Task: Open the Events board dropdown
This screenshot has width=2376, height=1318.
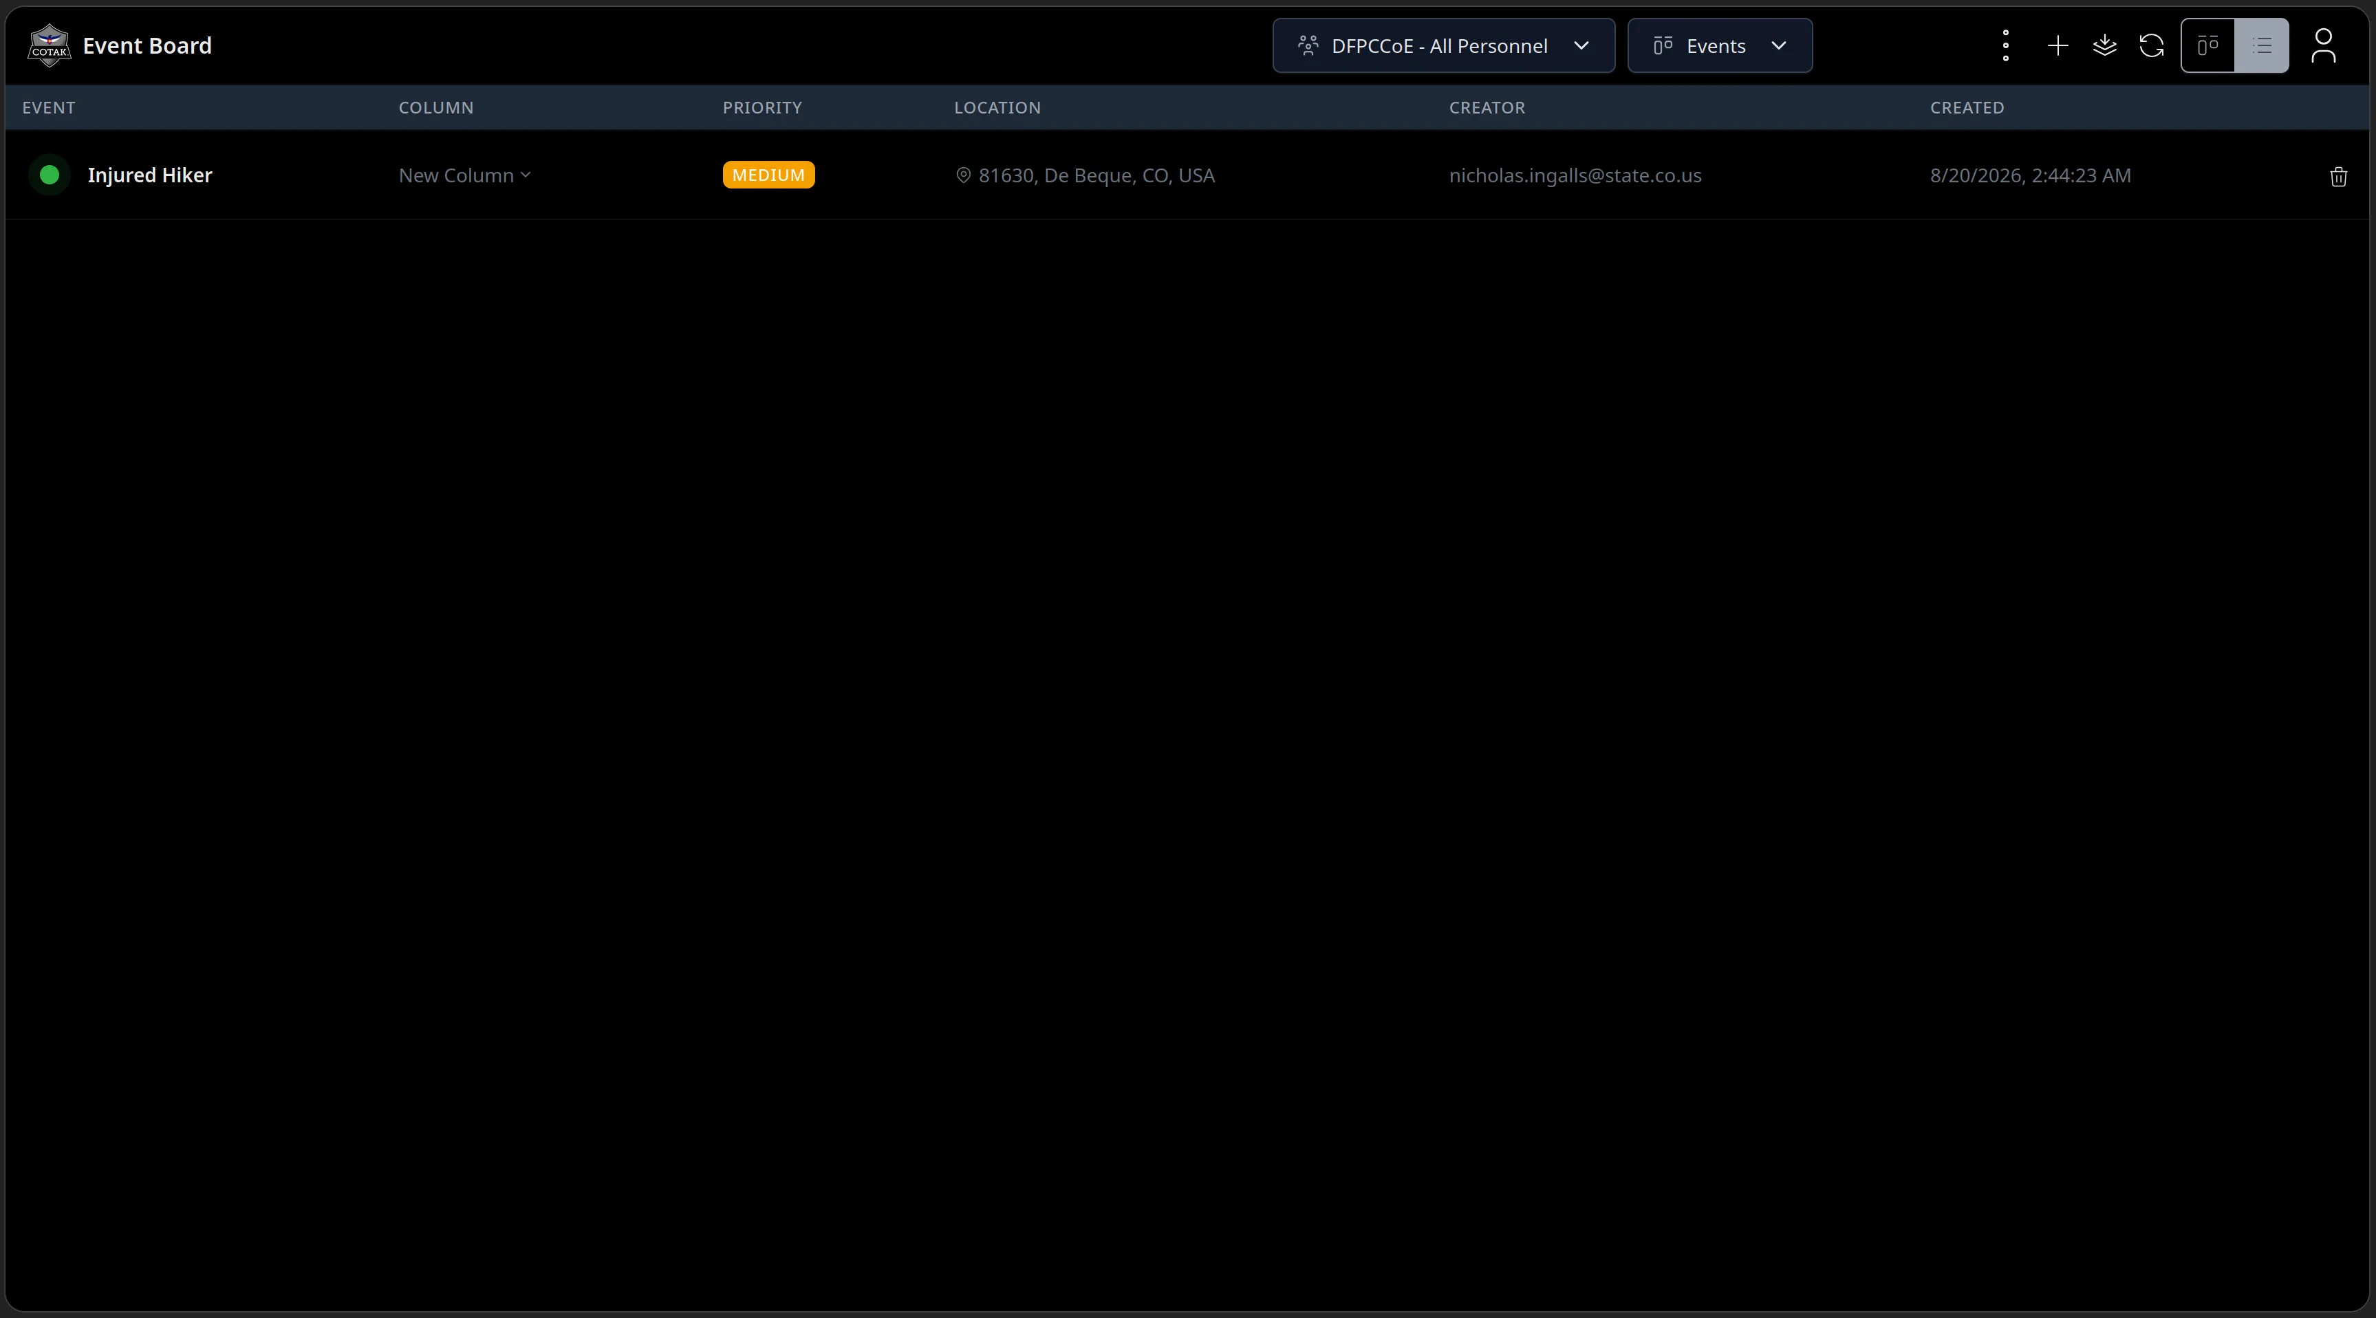Action: click(1719, 45)
